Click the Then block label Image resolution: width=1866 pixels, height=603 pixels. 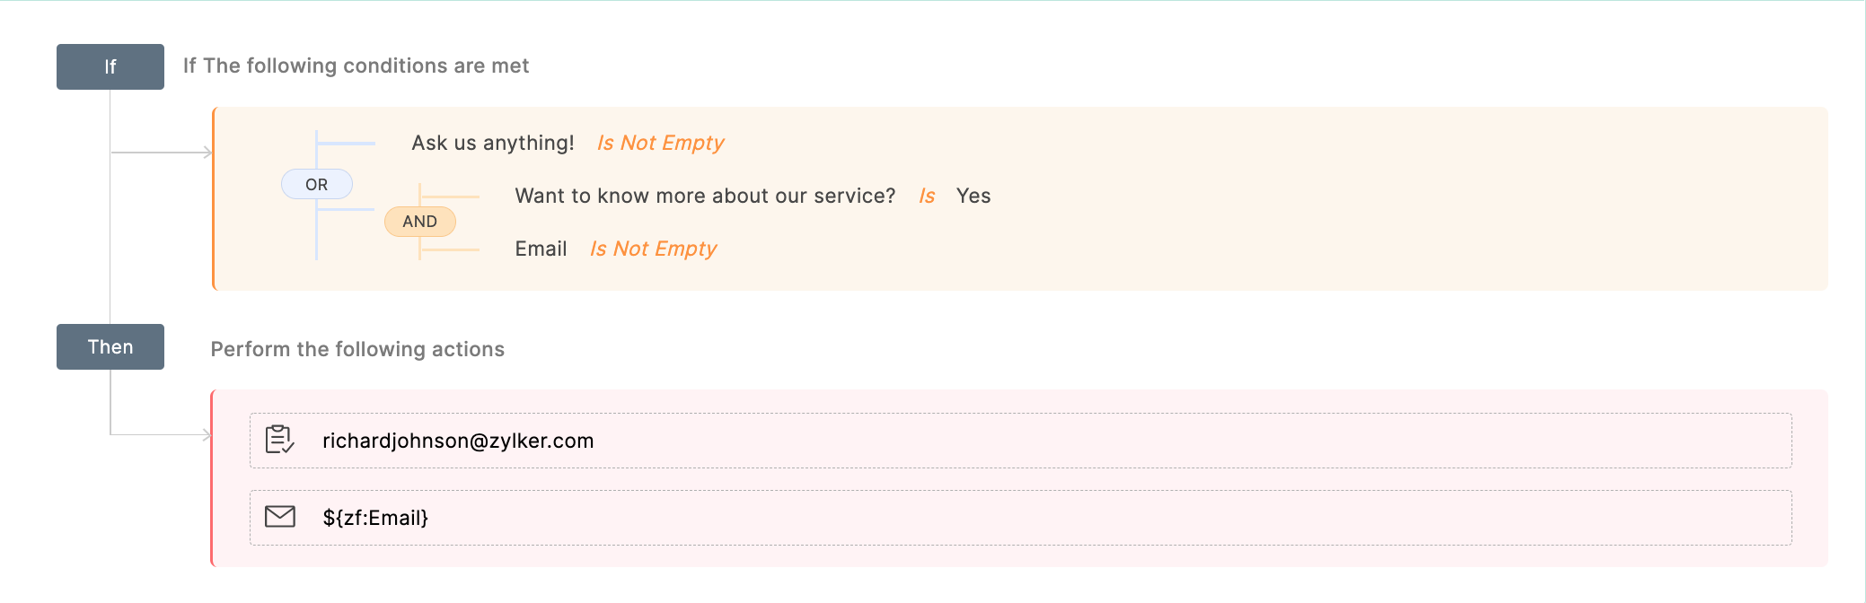coord(110,346)
